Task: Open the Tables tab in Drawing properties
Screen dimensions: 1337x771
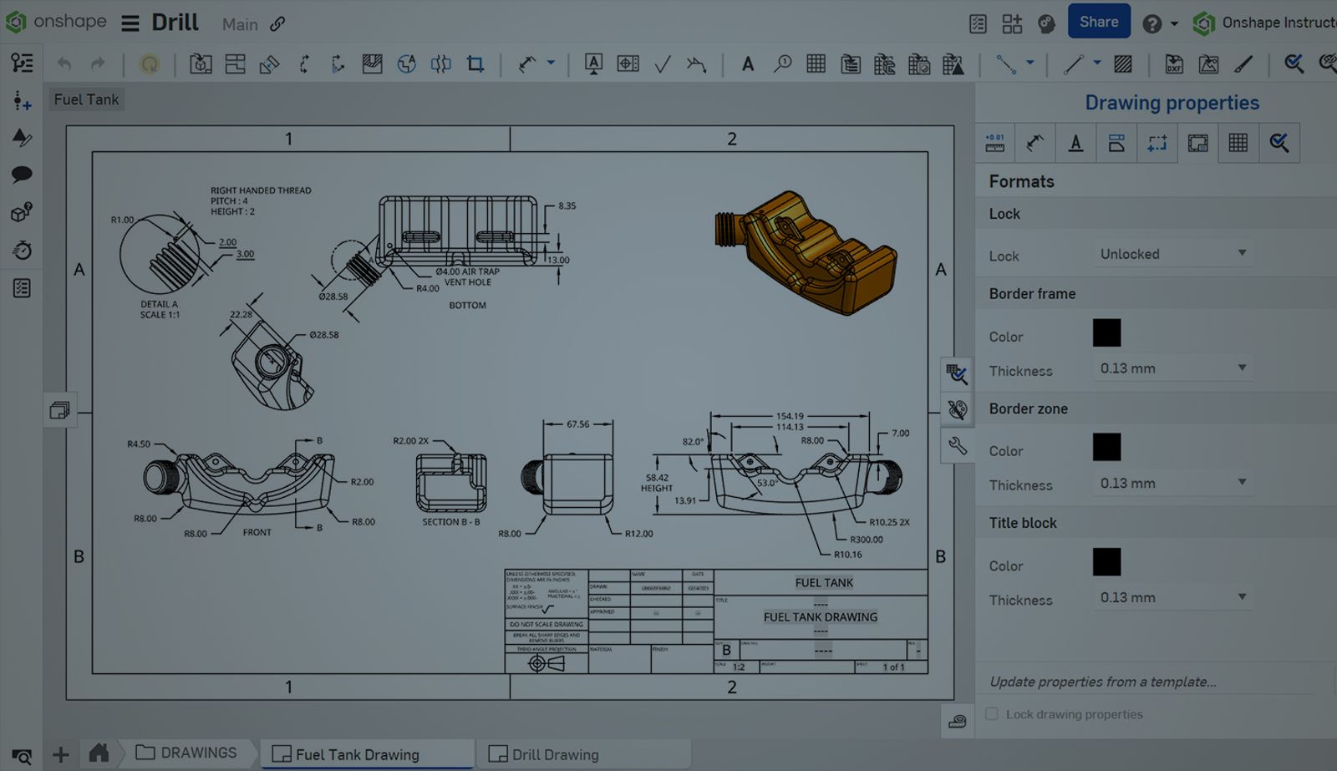Action: pos(1238,143)
